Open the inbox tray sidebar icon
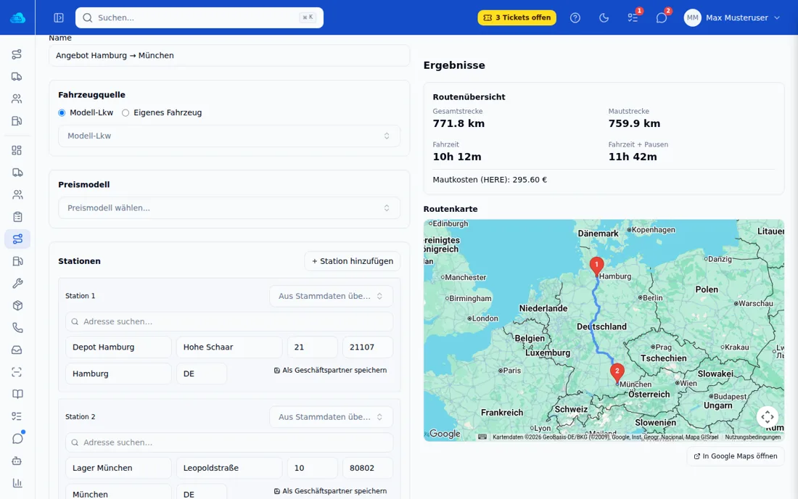798x499 pixels. (x=17, y=350)
